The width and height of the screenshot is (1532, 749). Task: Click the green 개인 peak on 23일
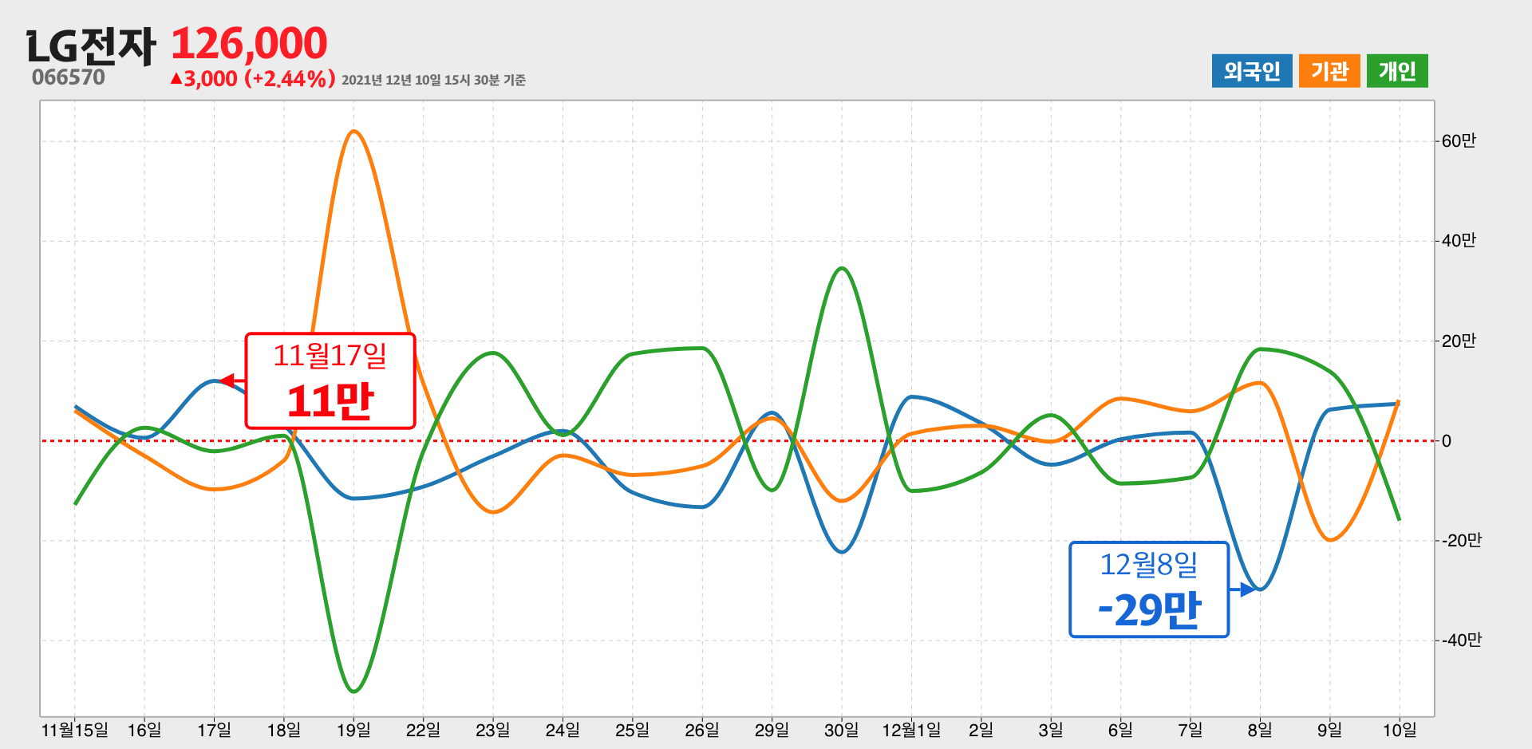point(492,353)
